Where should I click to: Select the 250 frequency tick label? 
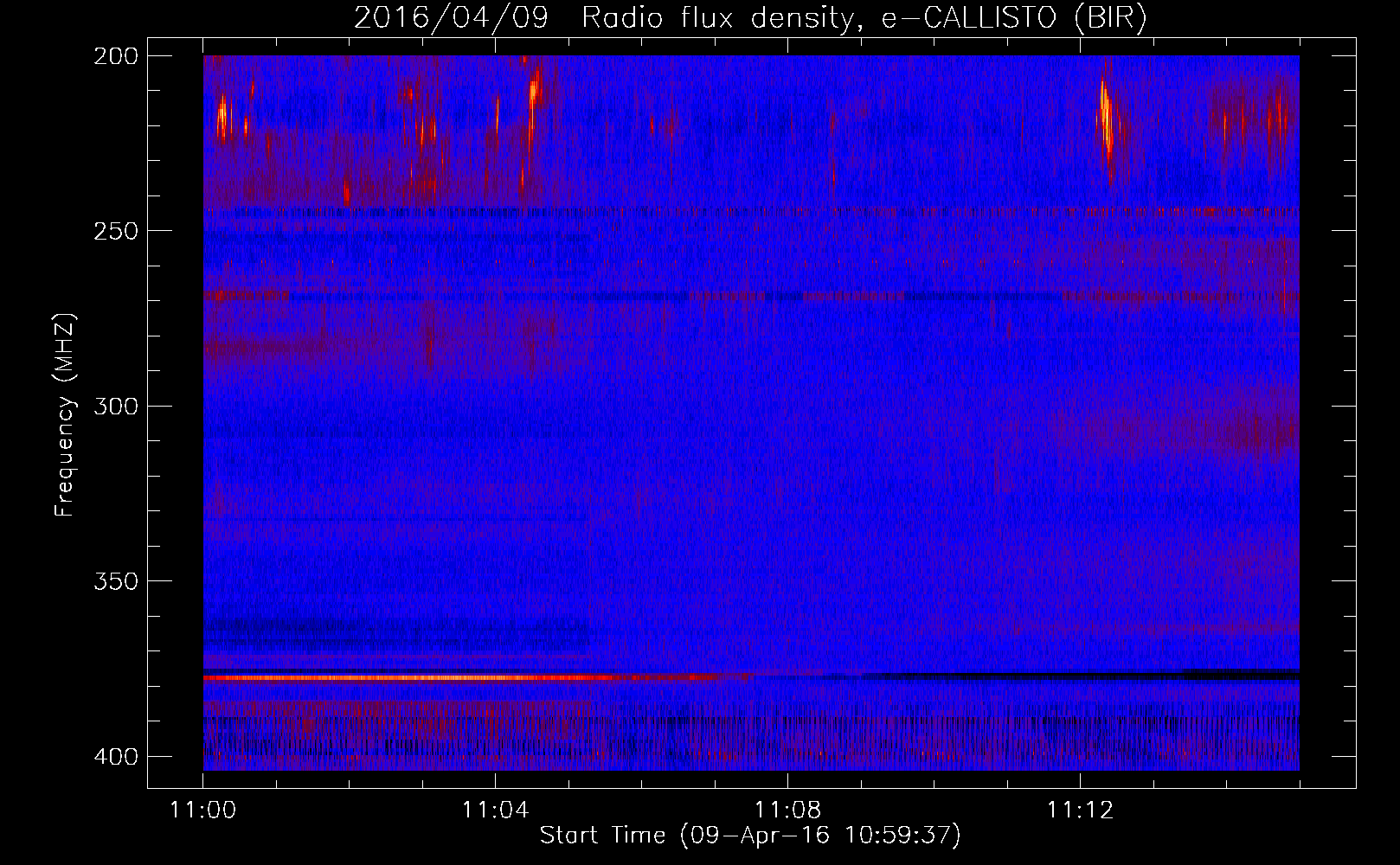(x=114, y=231)
